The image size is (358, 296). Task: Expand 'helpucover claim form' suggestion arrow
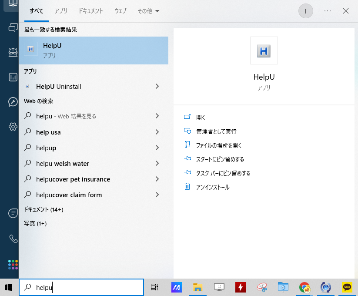tap(157, 195)
